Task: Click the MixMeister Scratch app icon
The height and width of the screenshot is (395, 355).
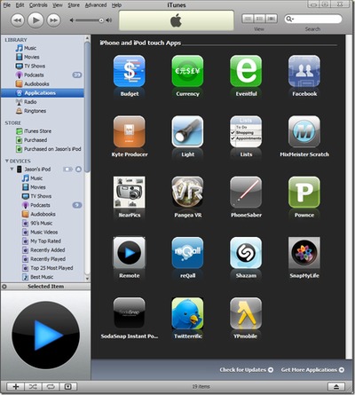Action: (304, 131)
